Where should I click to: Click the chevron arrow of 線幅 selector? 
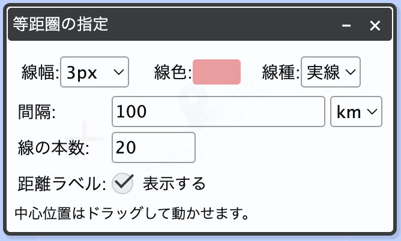point(119,72)
